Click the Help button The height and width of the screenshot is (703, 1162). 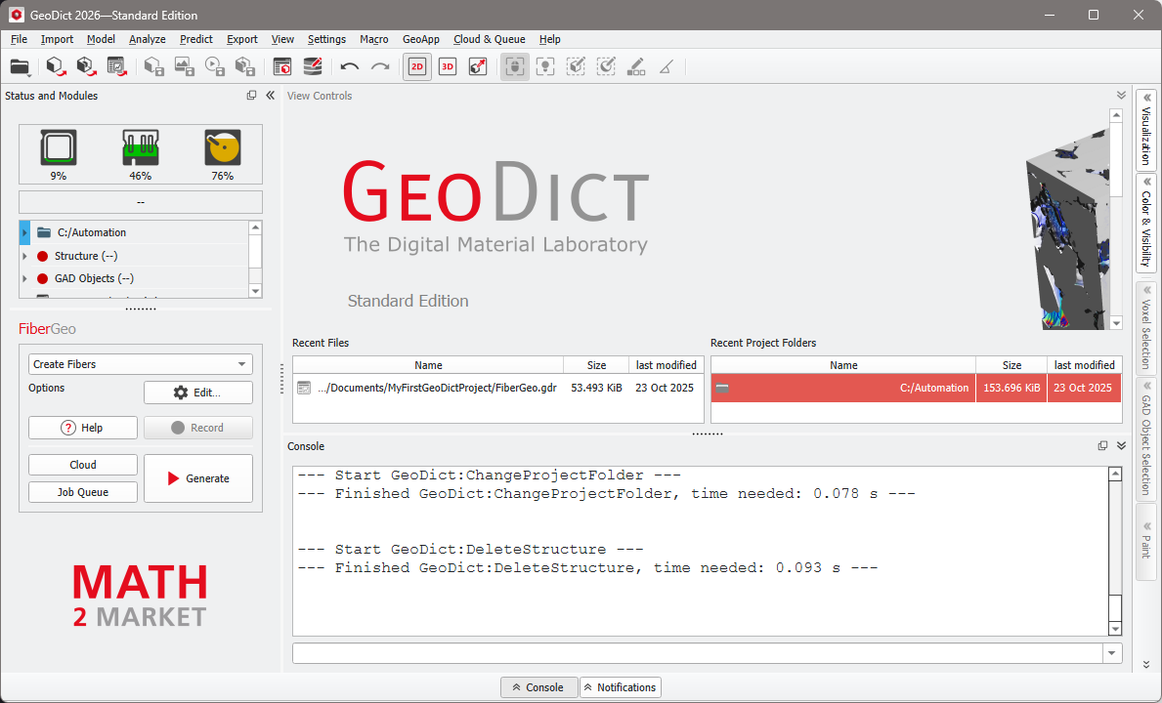point(83,428)
